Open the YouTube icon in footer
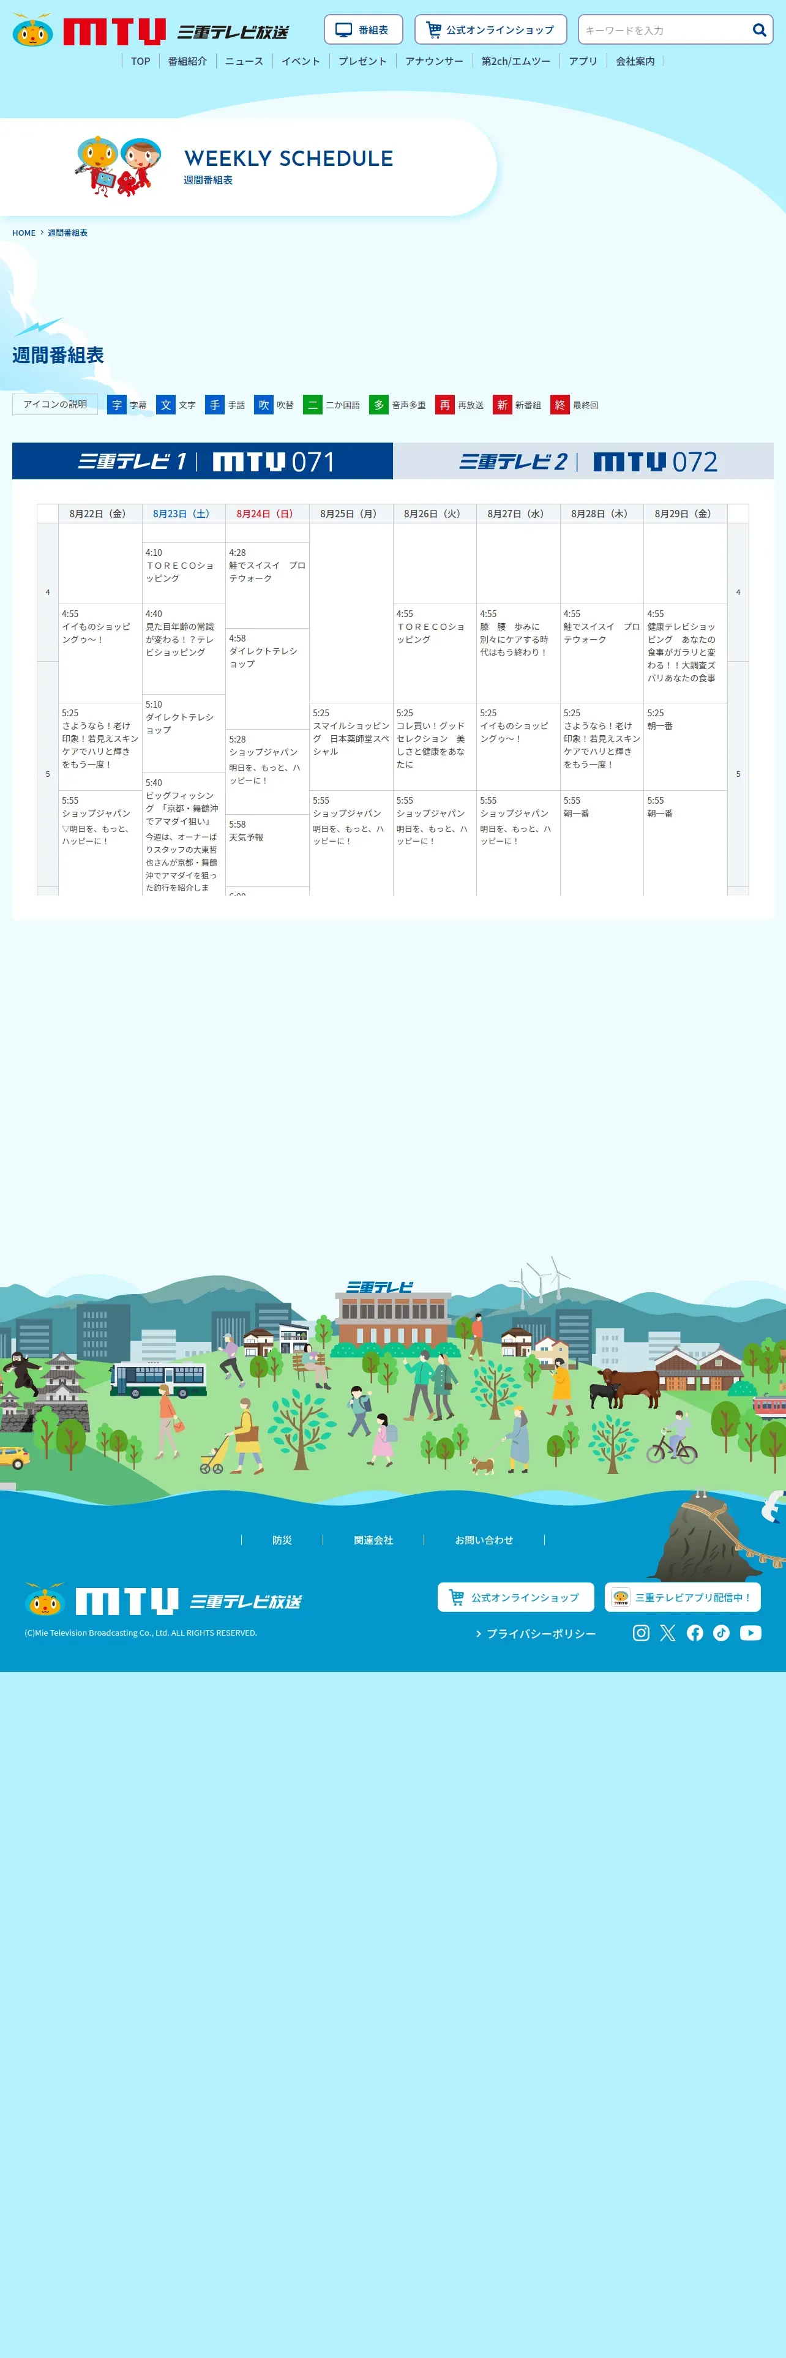The image size is (786, 2358). click(x=750, y=1633)
